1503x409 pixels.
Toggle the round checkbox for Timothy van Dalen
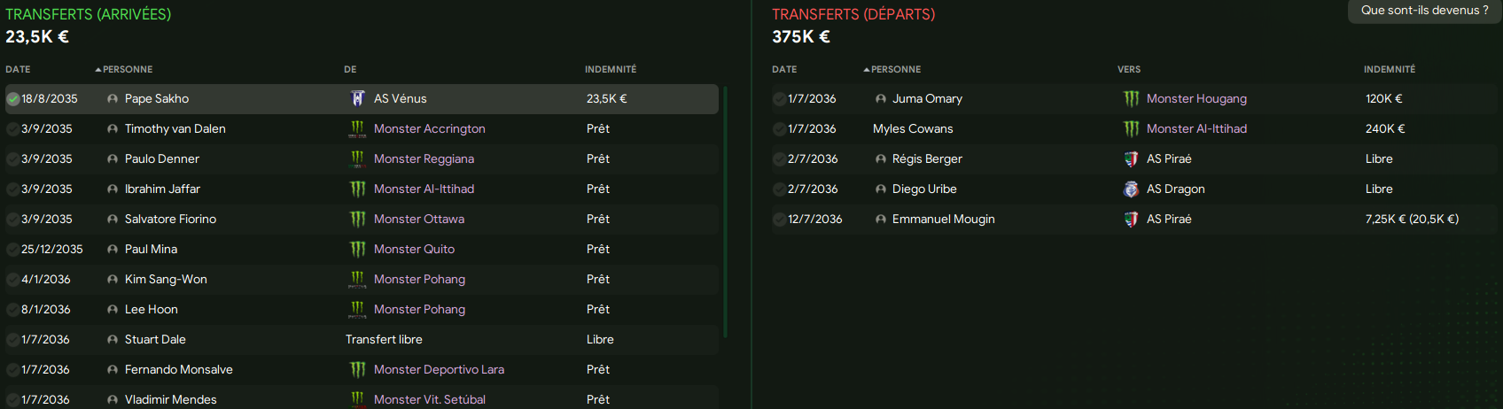(13, 129)
